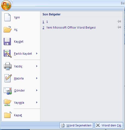Click the checklist pencil icon for Hazırla

click(x=8, y=78)
